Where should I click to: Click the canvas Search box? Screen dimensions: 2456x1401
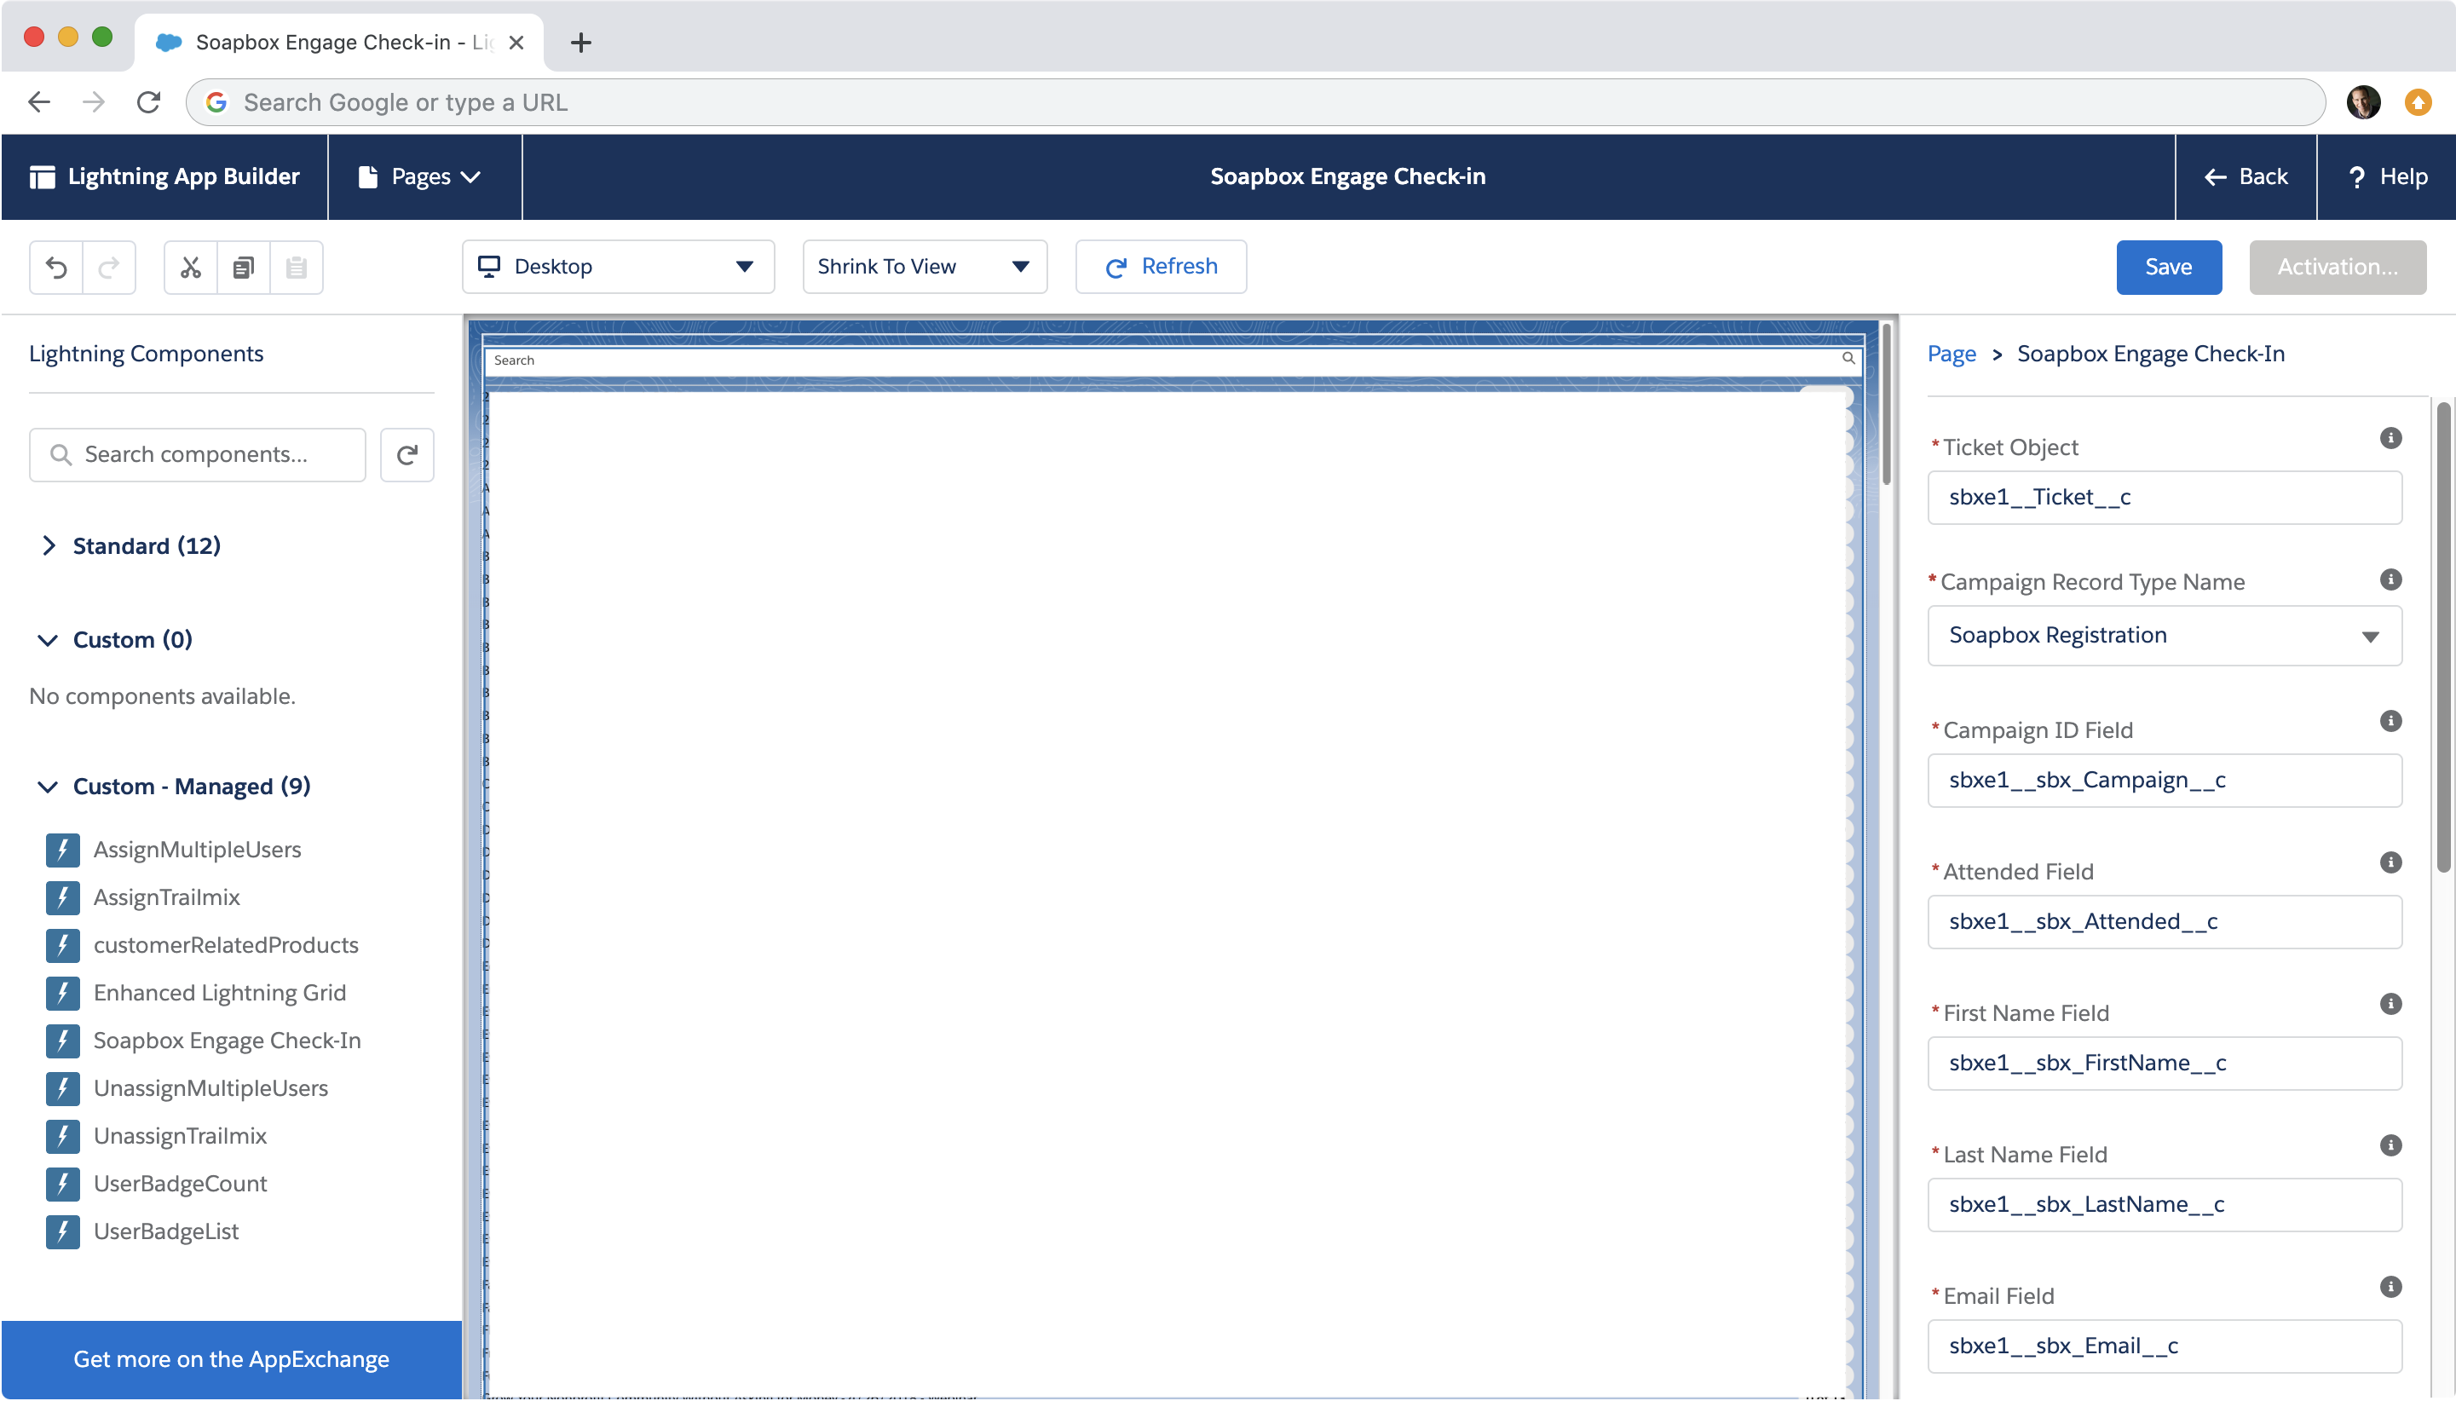point(1173,360)
